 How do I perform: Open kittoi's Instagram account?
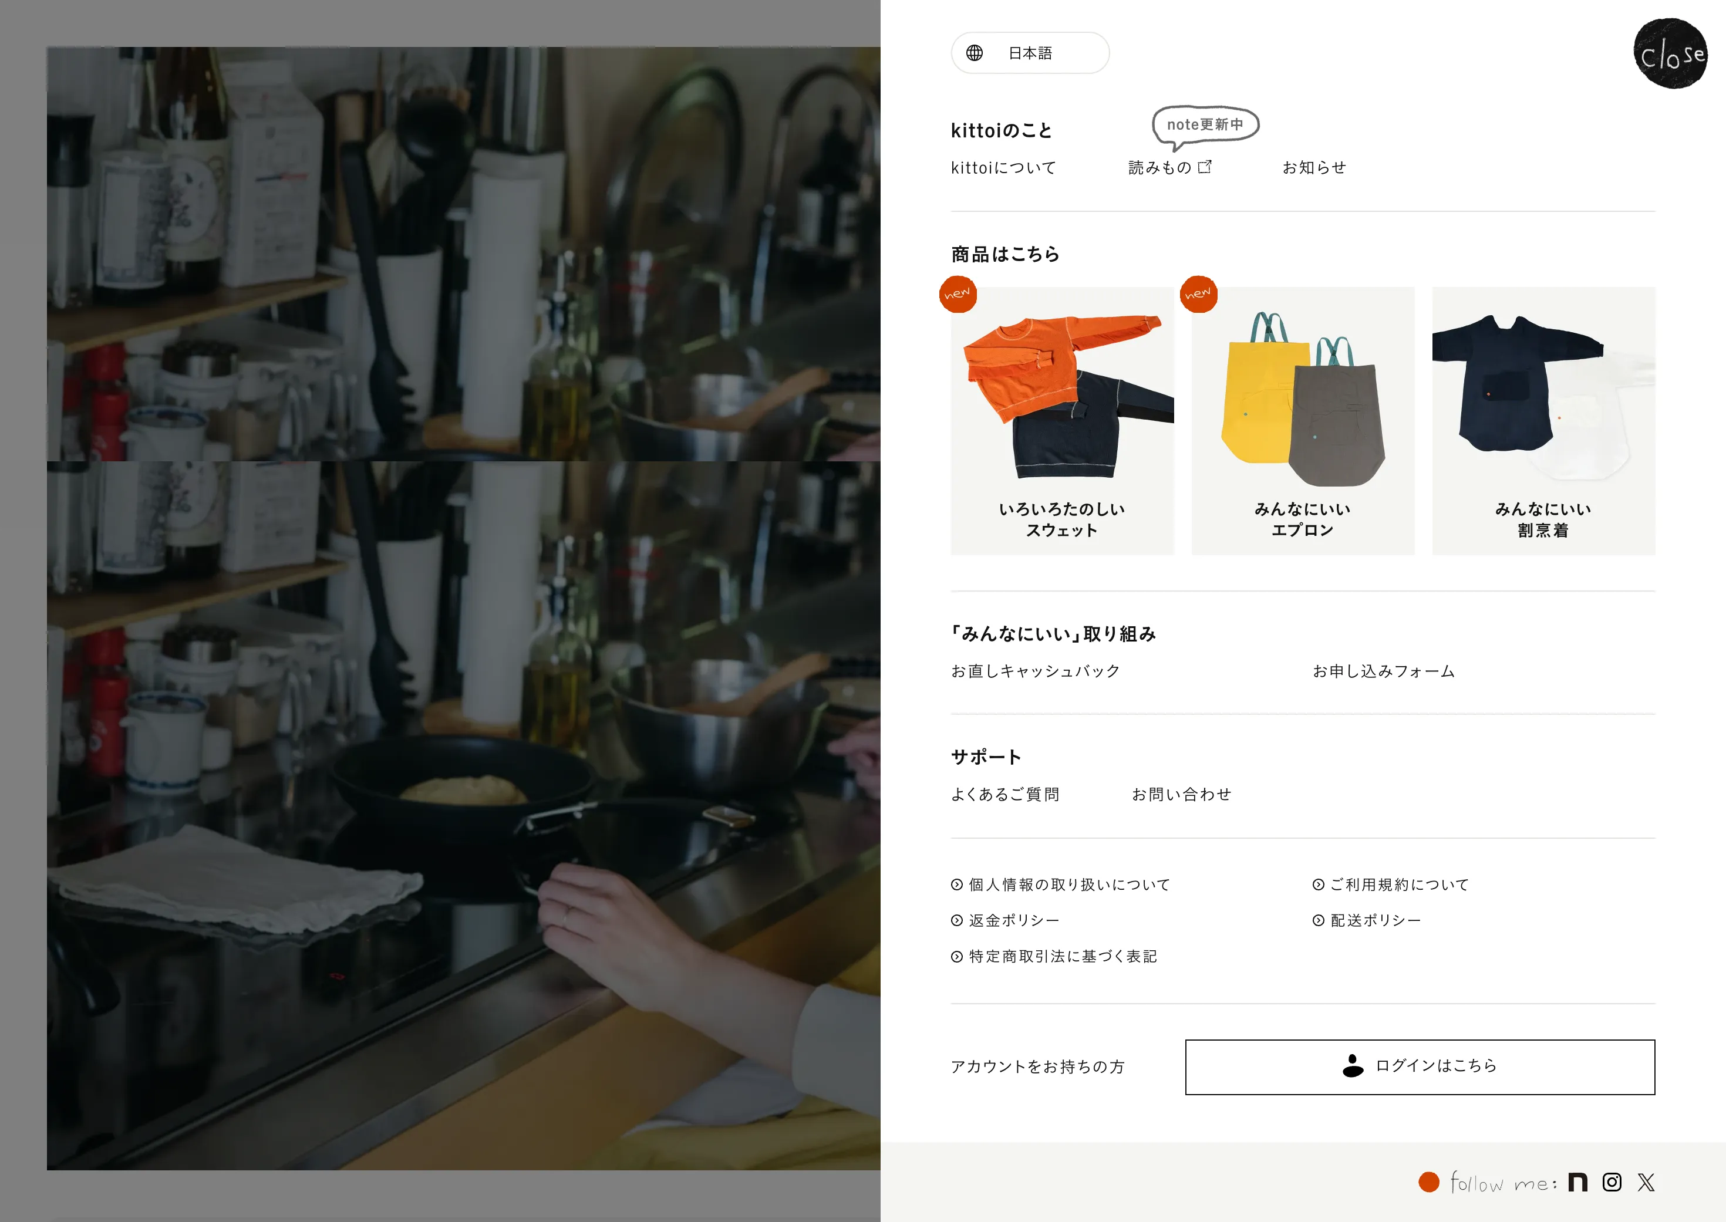pos(1612,1183)
